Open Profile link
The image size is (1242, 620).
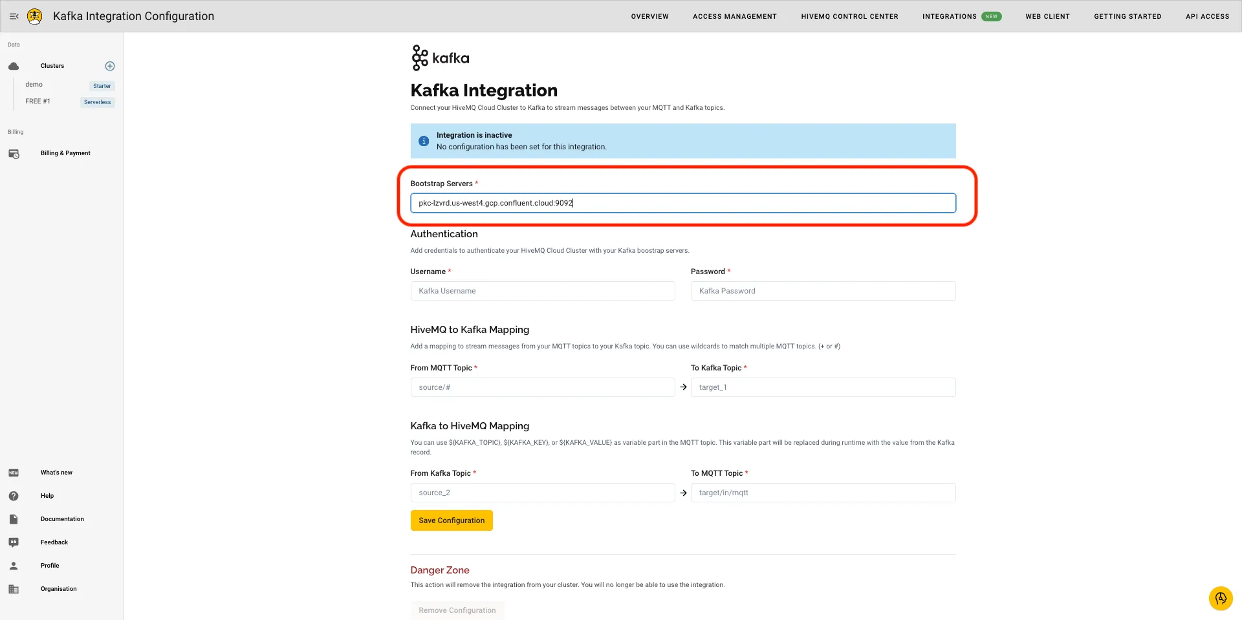[x=50, y=566]
